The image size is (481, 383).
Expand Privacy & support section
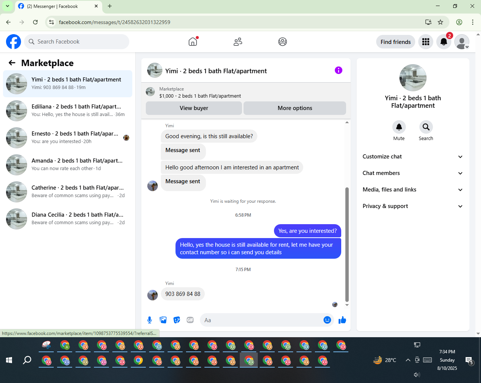[x=413, y=206]
